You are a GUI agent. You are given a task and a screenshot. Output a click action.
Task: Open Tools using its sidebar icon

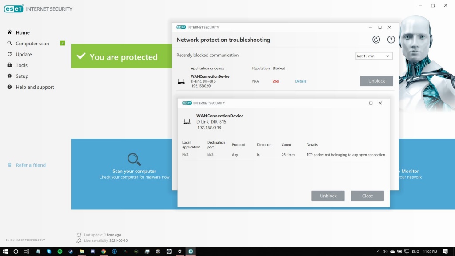point(9,65)
